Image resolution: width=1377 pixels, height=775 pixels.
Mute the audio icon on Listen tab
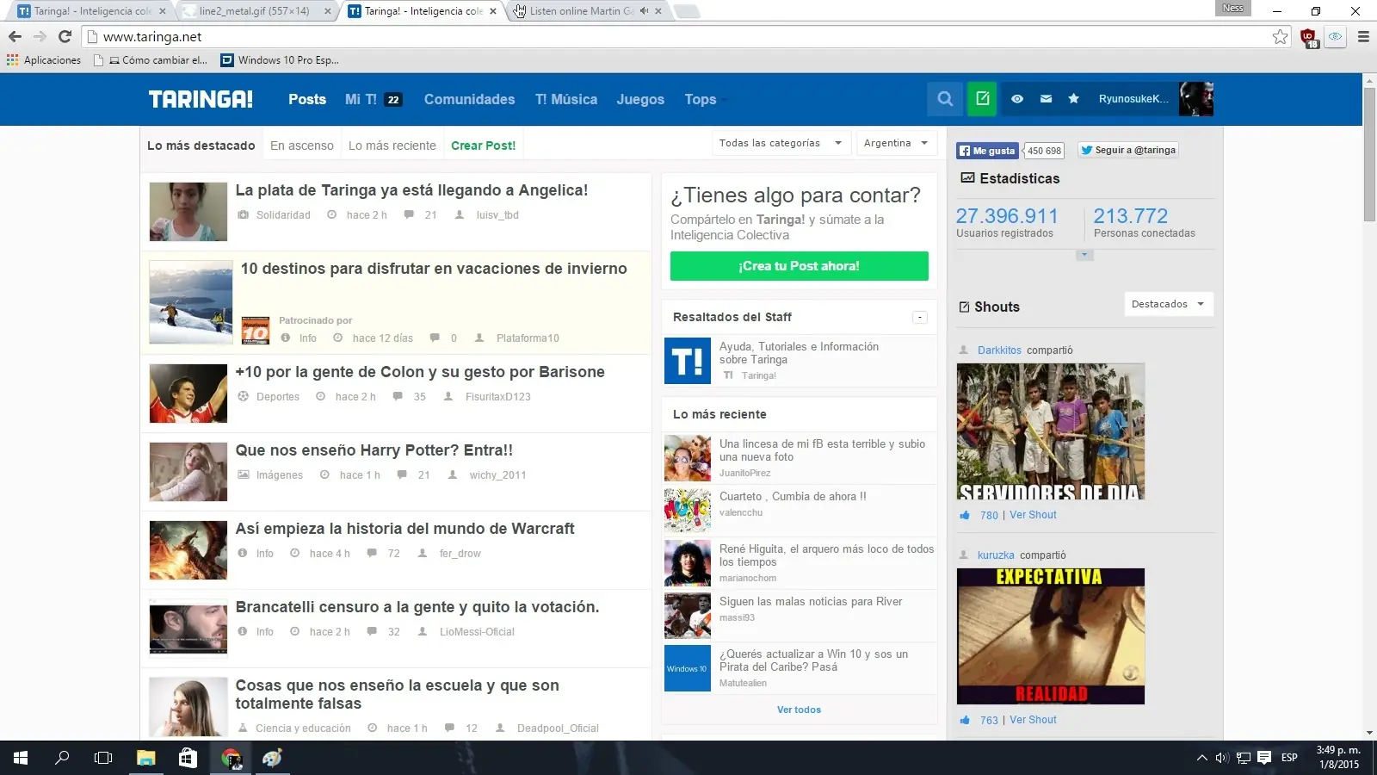point(644,11)
